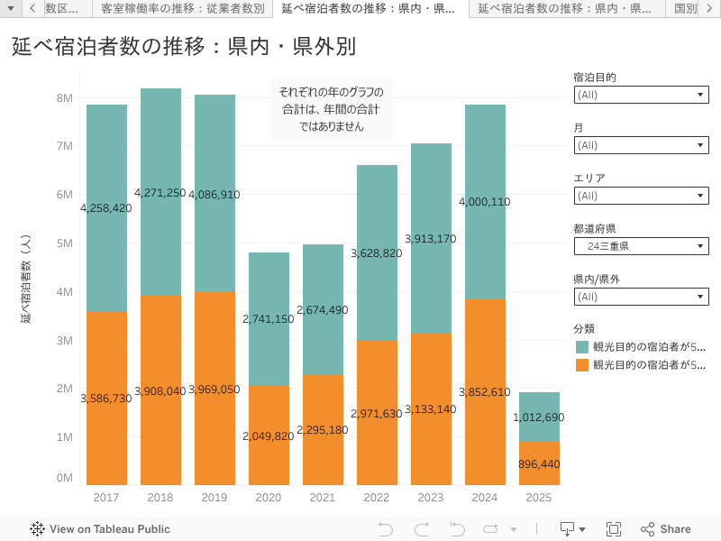Switch to 客室稼働率の推移：従業者数別 tab

(x=183, y=9)
